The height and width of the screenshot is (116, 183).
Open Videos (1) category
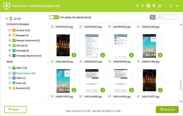point(20,78)
